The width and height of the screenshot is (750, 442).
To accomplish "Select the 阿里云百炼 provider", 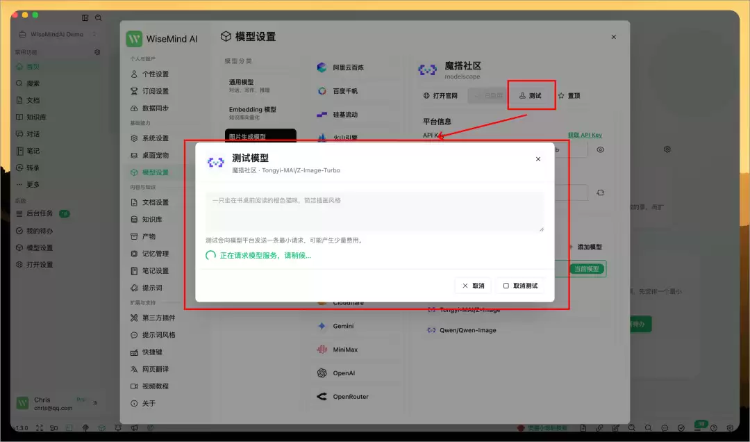I will click(x=358, y=67).
